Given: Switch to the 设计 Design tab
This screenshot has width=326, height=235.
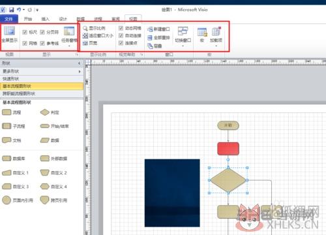Looking at the screenshot, I should (63, 19).
